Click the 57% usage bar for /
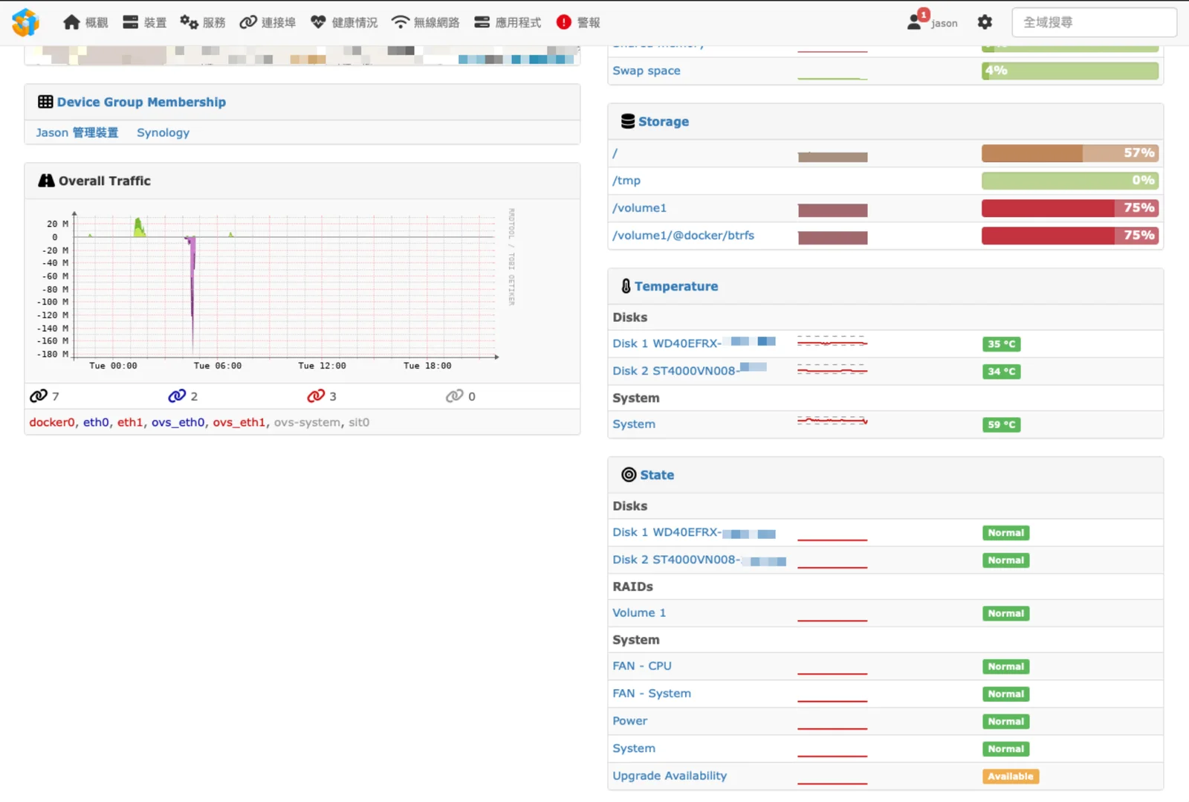1189x802 pixels. tap(1070, 153)
